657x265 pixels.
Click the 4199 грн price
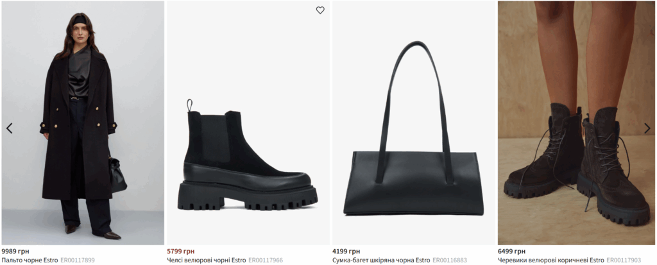346,251
